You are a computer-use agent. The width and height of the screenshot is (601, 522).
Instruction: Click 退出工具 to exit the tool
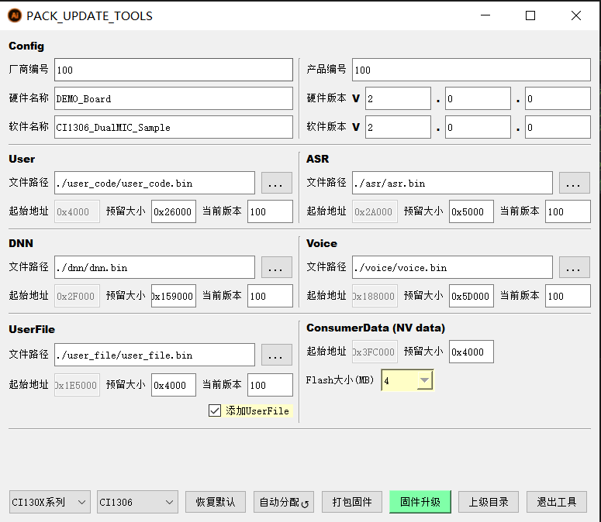click(x=556, y=502)
